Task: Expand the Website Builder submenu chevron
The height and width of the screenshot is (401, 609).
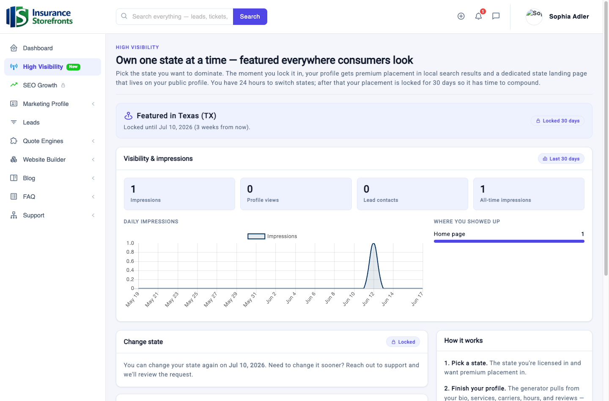Action: [x=93, y=160]
